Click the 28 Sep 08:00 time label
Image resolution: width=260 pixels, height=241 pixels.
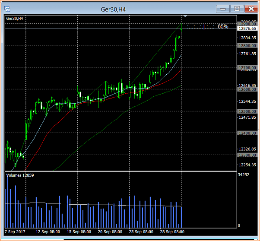point(172,231)
